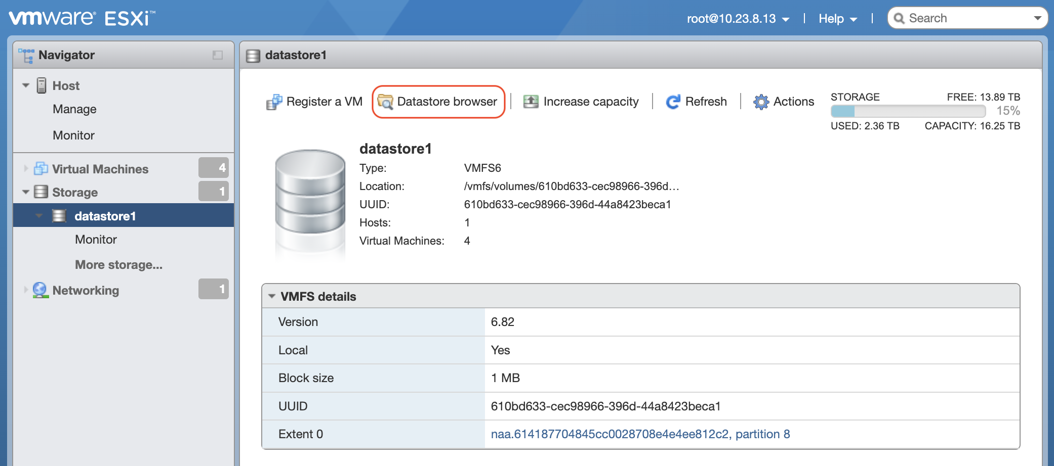Select Manage under Host

(x=74, y=109)
